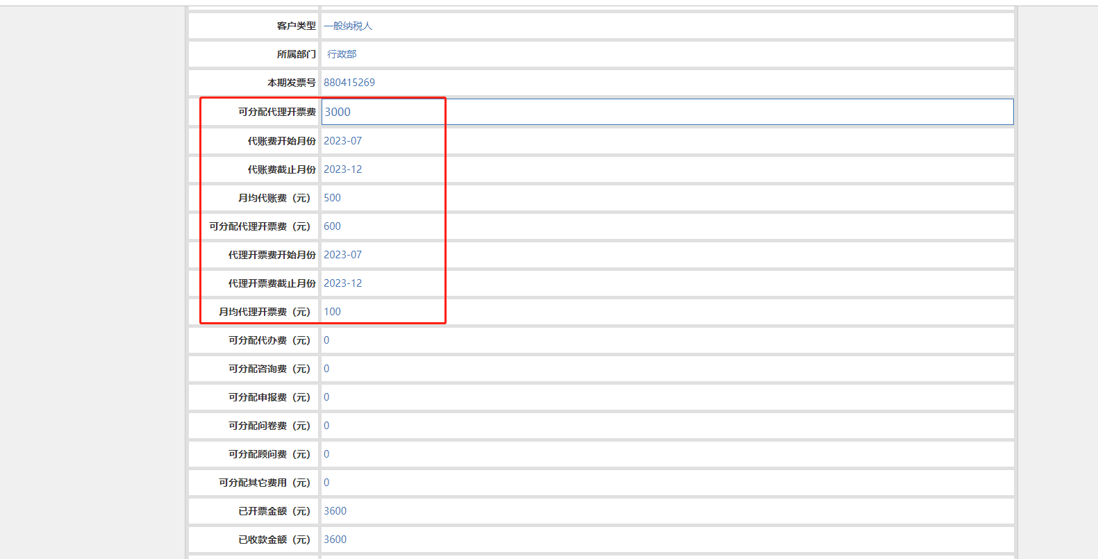The width and height of the screenshot is (1098, 559).
Task: Click the 已开票金额（元）label
Action: tap(275, 511)
